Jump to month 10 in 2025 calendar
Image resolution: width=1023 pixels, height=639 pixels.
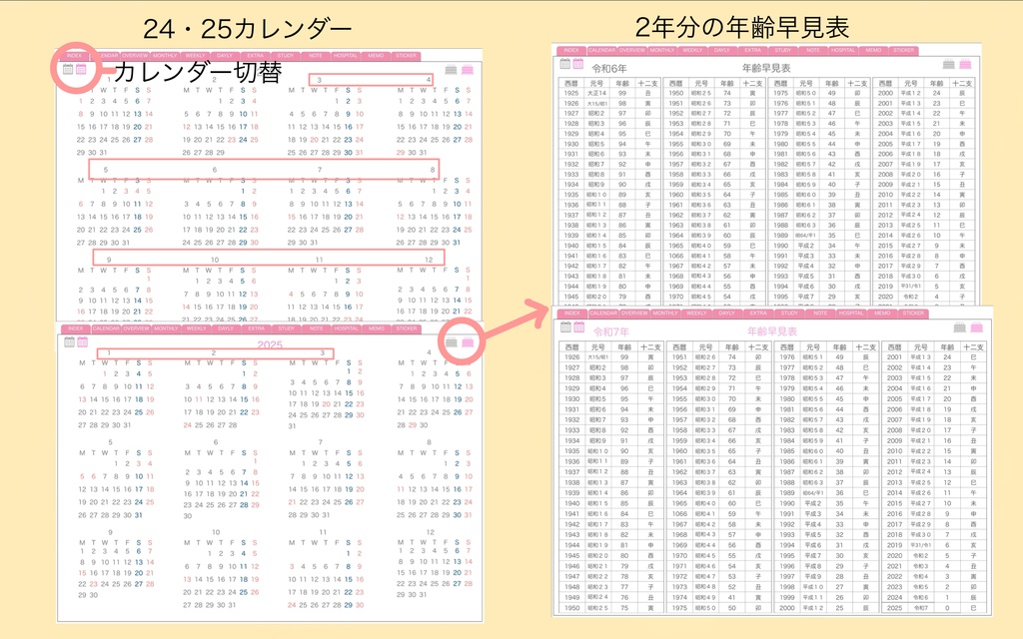(x=216, y=532)
